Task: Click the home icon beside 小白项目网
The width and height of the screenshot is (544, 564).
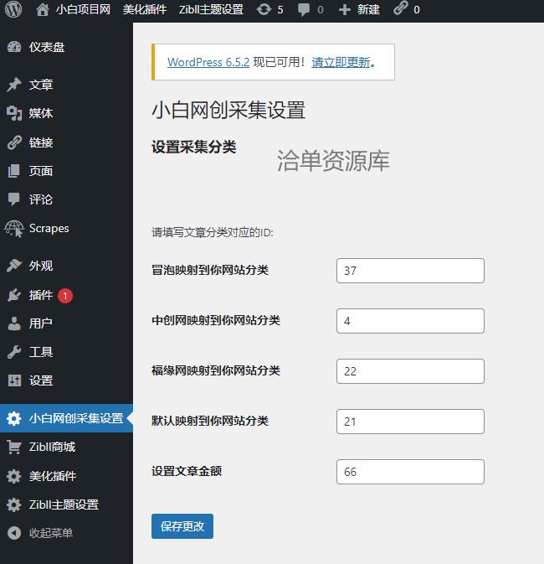Action: click(43, 10)
